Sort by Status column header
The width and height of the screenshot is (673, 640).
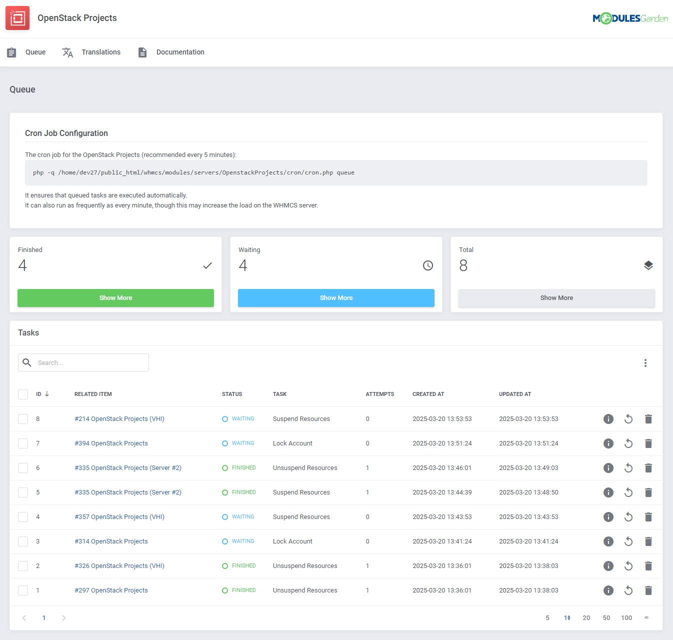tap(232, 394)
